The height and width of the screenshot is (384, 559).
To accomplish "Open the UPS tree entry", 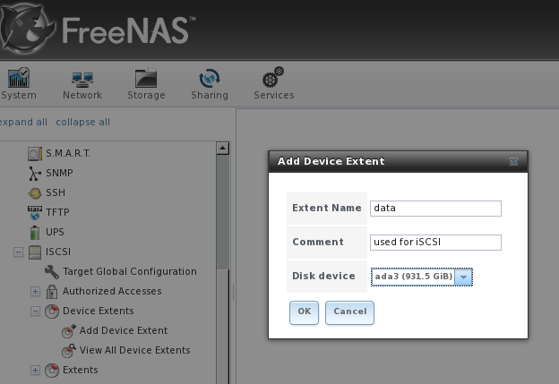I will pos(55,232).
